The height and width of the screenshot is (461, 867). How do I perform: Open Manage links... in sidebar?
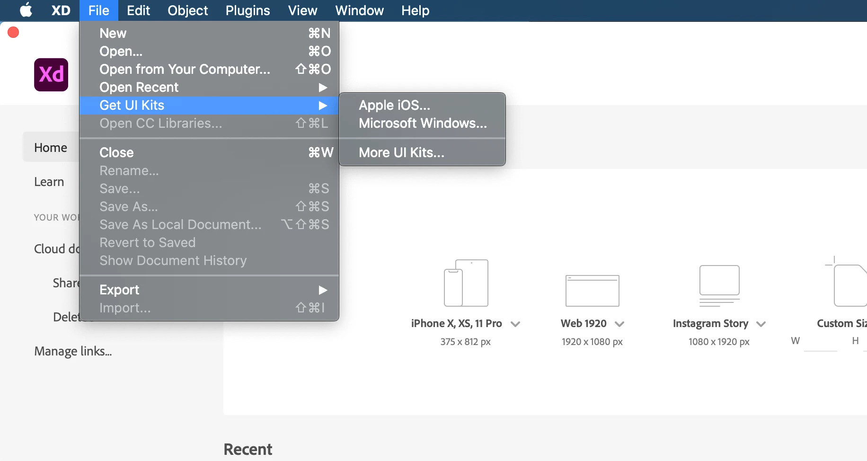[73, 351]
